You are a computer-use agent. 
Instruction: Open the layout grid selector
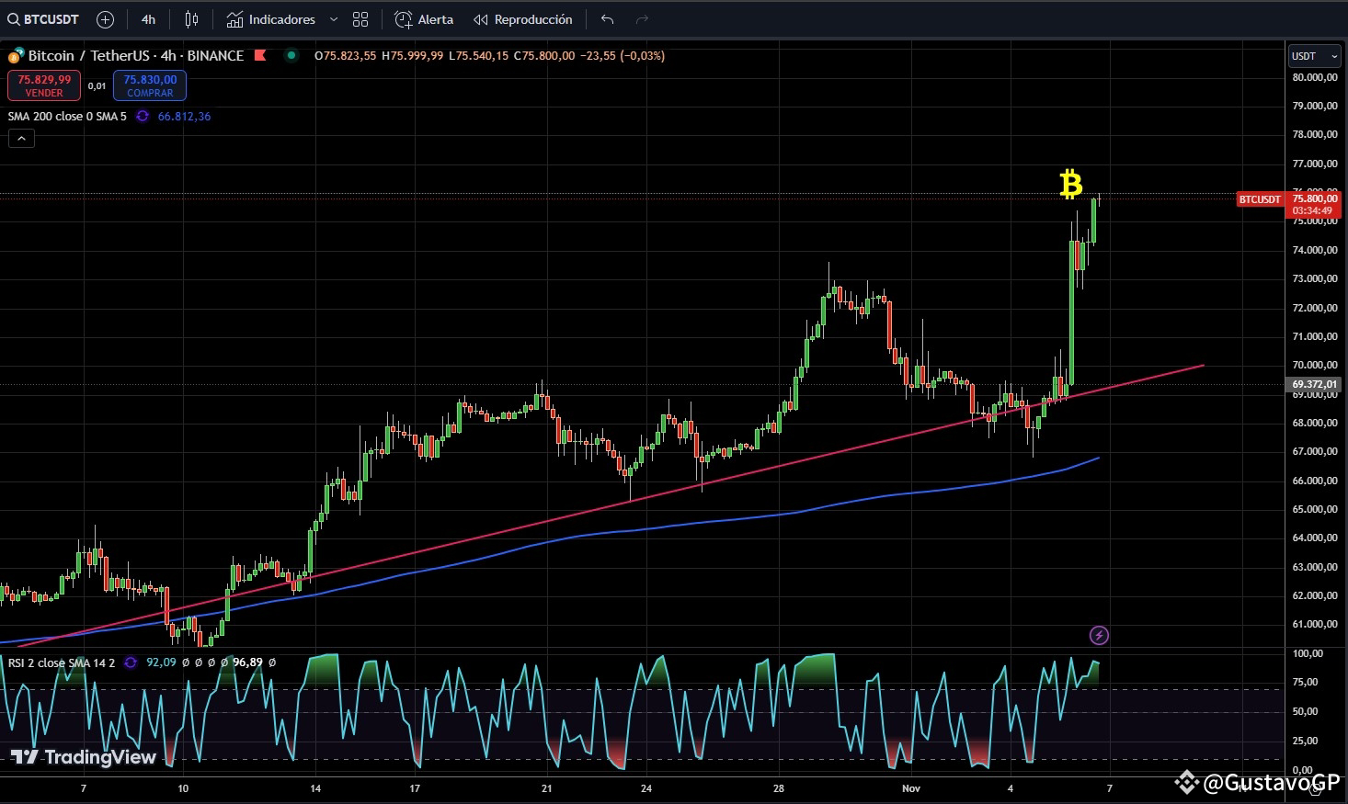click(360, 19)
